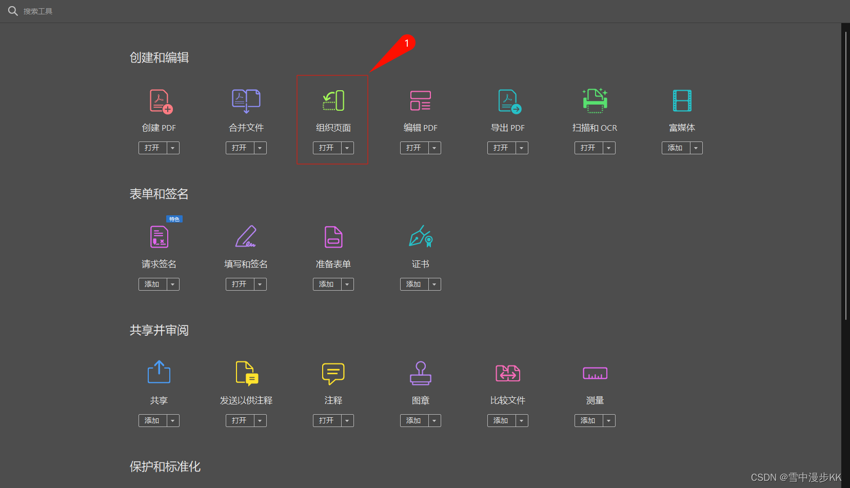Expand the dropdown arrow for 测量
The height and width of the screenshot is (488, 850).
609,420
